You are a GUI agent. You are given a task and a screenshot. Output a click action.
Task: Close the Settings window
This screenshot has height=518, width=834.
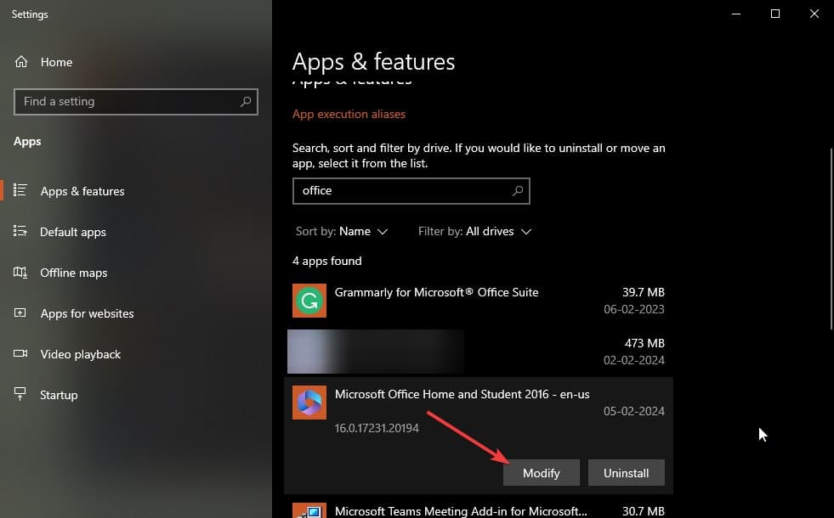(814, 14)
